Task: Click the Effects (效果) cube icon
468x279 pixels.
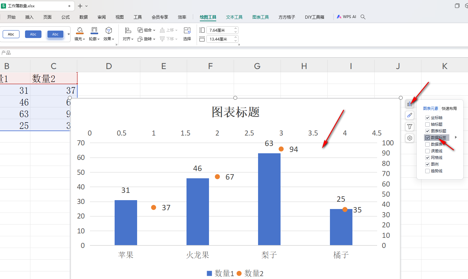Action: pyautogui.click(x=109, y=31)
